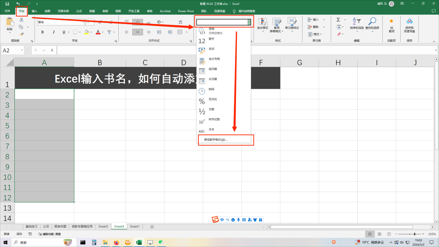Toggle Italic formatting
The image size is (439, 247).
pyautogui.click(x=53, y=32)
